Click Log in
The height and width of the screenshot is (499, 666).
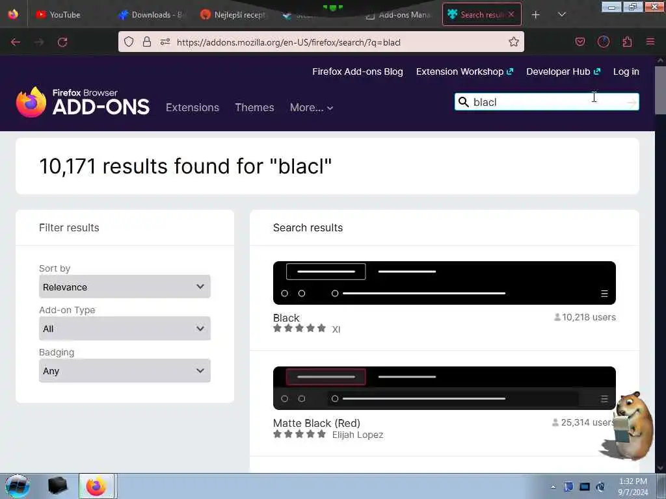(x=626, y=71)
